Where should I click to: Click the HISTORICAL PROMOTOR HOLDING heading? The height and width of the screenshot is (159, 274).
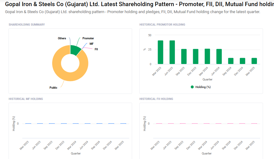point(162,25)
